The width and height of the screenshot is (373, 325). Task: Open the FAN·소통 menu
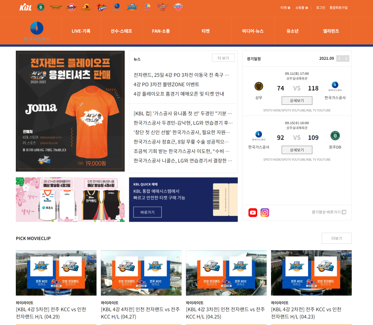(x=161, y=31)
